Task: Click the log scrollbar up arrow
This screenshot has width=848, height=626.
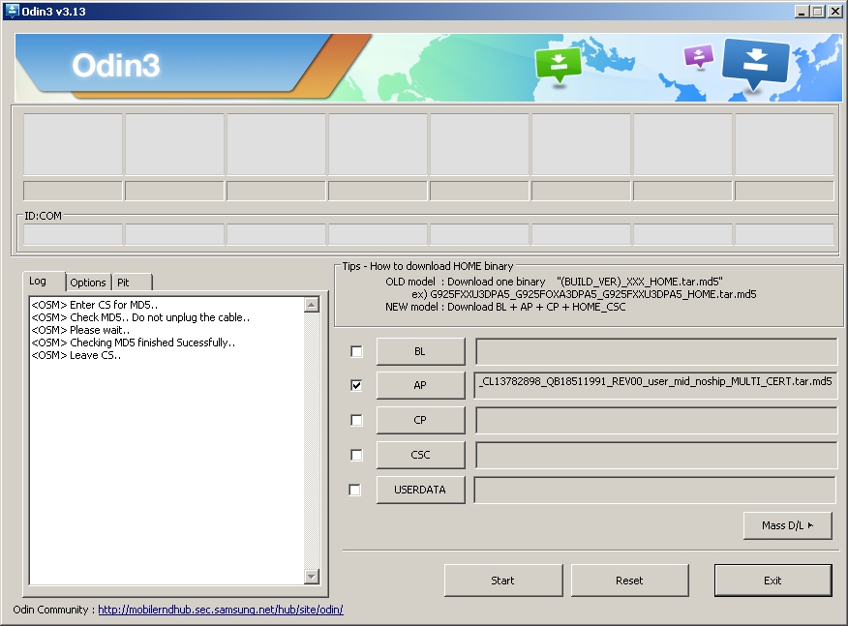Action: [312, 305]
